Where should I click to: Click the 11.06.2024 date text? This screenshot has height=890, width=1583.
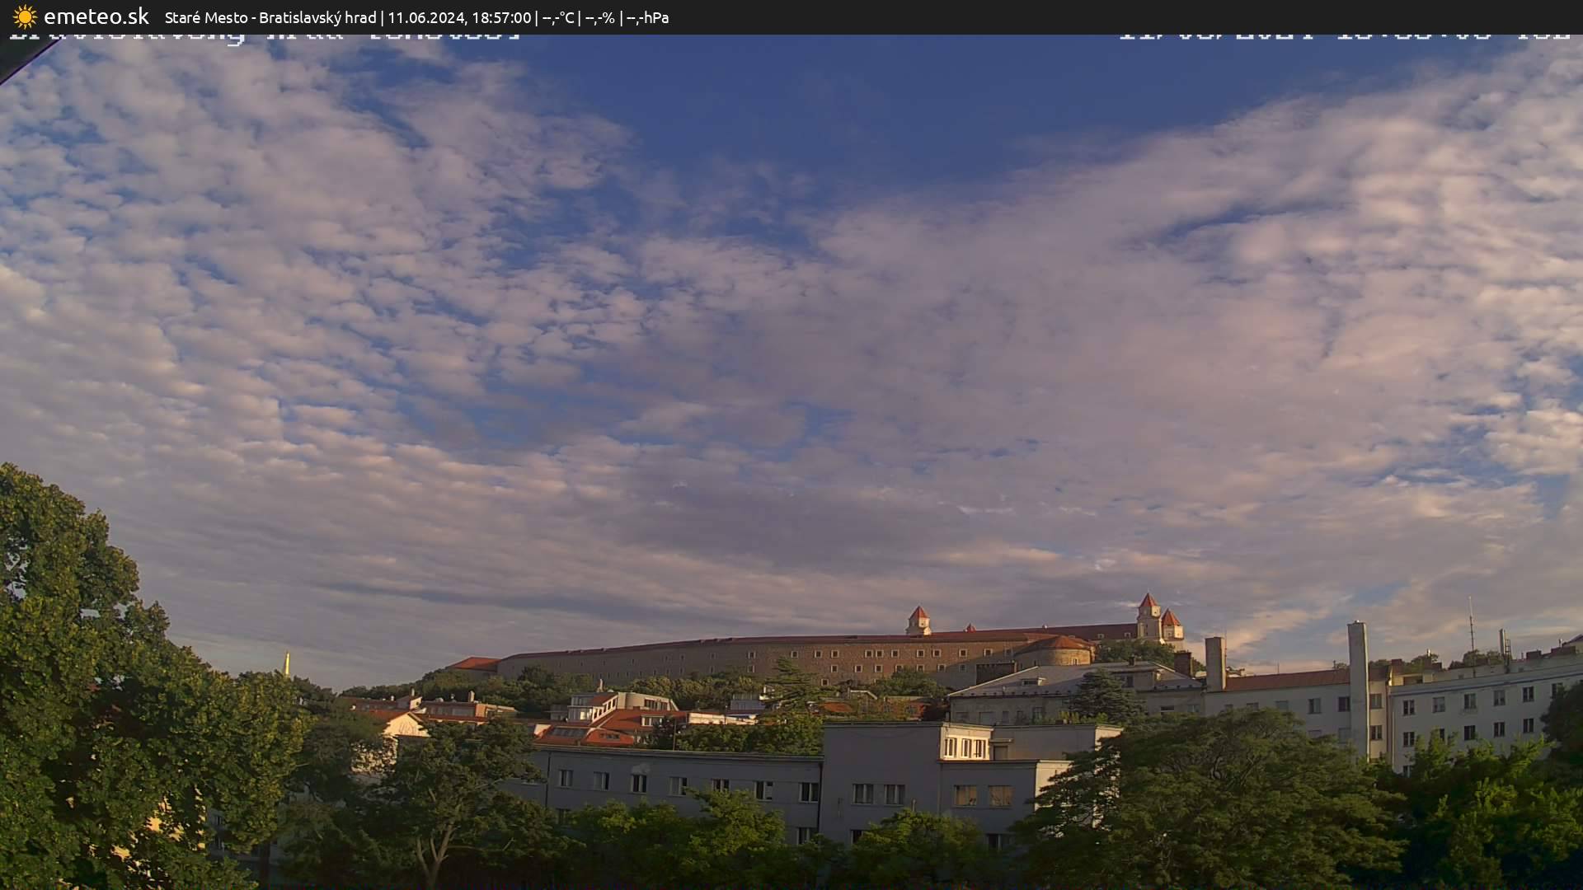click(x=426, y=17)
